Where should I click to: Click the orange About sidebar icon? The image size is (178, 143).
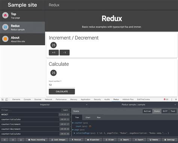(5, 39)
